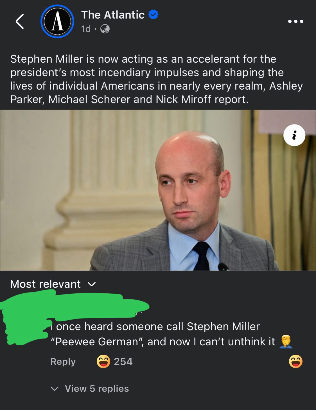Expand View 5 replies
This screenshot has width=316, height=410.
pos(89,389)
